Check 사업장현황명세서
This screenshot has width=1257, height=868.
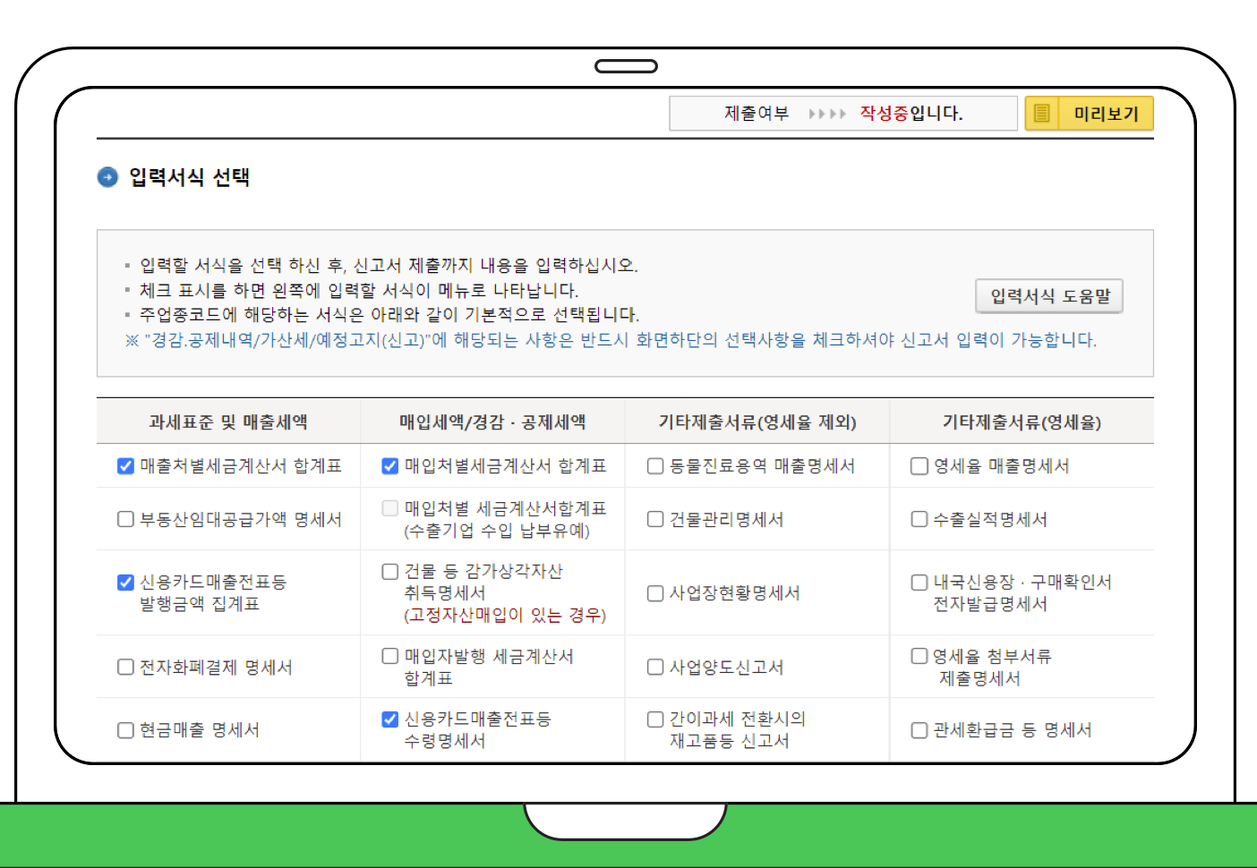(654, 592)
